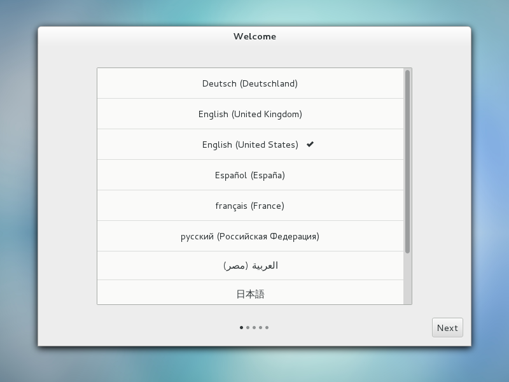
Task: Select the Arabic (Egypt) language row
Action: (x=250, y=265)
